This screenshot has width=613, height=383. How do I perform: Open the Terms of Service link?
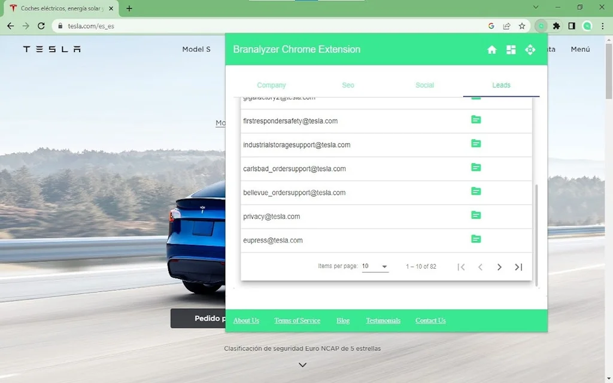pyautogui.click(x=297, y=320)
